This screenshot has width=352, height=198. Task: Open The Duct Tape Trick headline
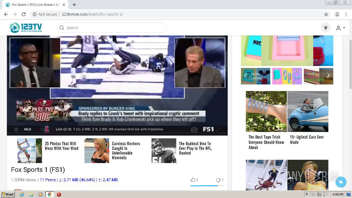pyautogui.click(x=266, y=142)
